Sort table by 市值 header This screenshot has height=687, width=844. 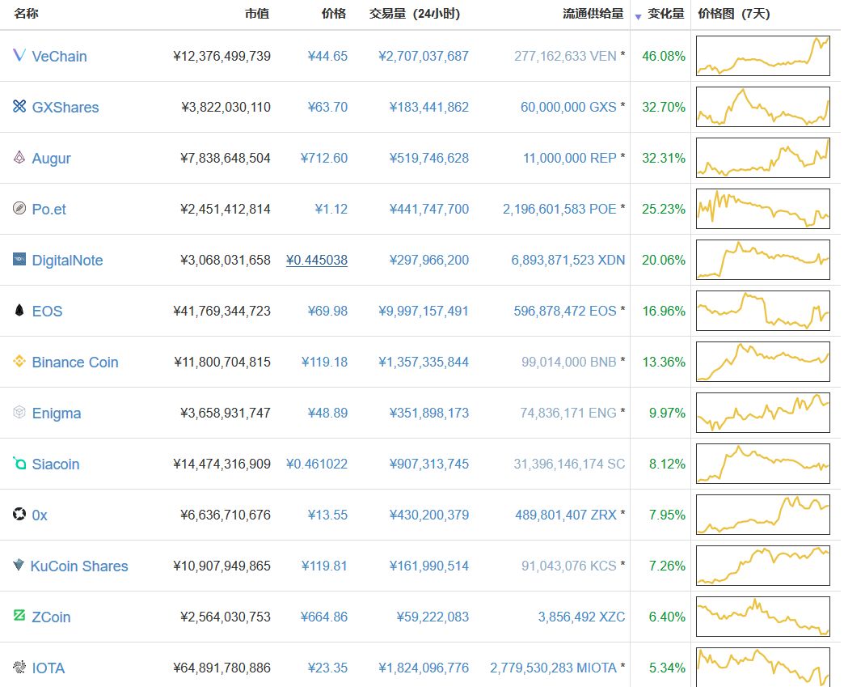(x=257, y=14)
